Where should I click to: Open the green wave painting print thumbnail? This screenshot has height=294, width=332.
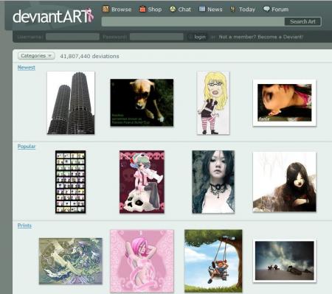pos(71,261)
